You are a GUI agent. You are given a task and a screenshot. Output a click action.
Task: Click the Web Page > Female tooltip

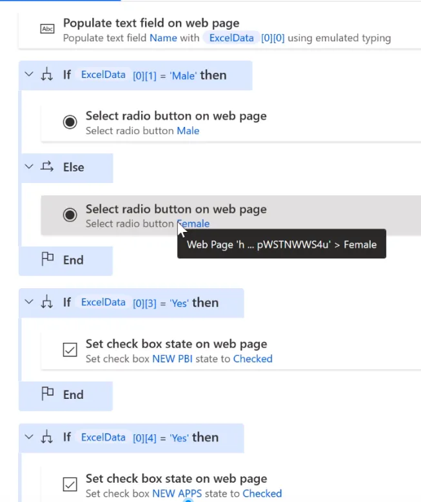pyautogui.click(x=282, y=244)
